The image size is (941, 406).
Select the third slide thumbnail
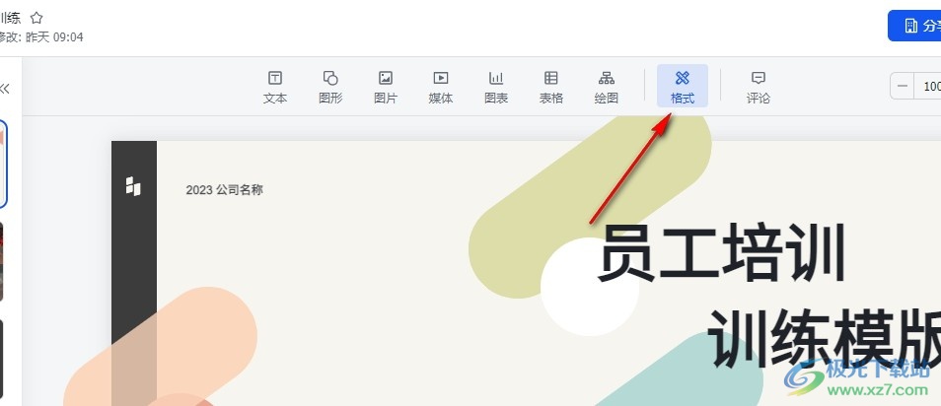pos(2,358)
